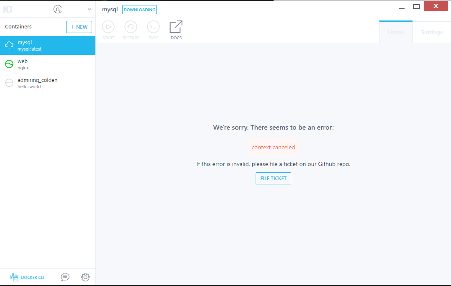Click the 'We're sorry' error heading
Screen dimensions: 451x286
click(274, 128)
